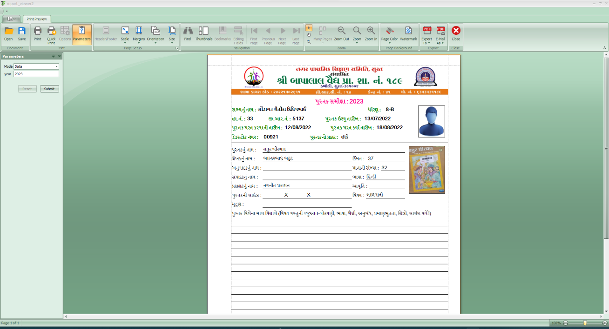609x329 pixels.
Task: Click the Reset button in Parameters
Action: click(x=27, y=89)
